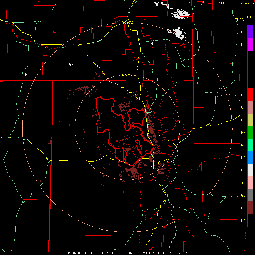Click the BI brown legend swatch
The height and width of the screenshot is (255, 255).
250,208
